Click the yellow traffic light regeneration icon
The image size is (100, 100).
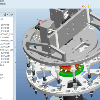tap(88, 6)
